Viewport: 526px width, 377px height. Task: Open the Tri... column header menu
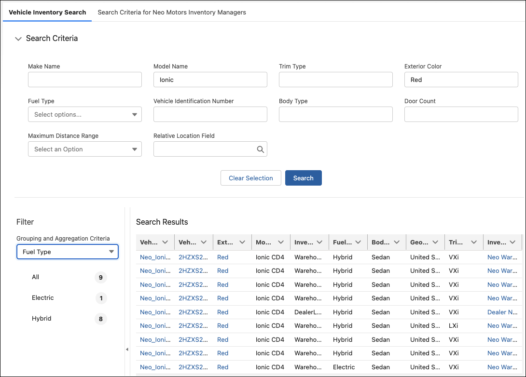[x=474, y=242]
